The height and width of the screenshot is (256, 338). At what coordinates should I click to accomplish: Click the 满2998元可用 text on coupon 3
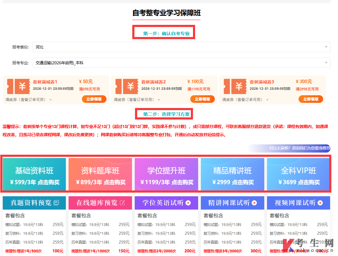click(307, 89)
